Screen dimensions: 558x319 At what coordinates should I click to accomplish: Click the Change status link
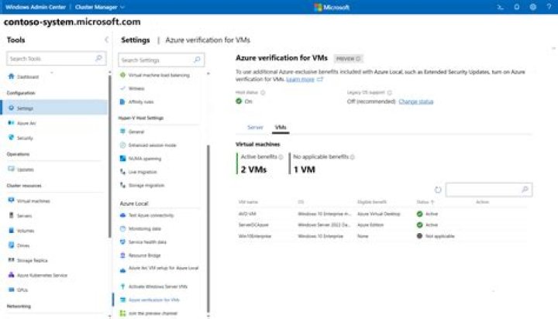[x=416, y=101]
